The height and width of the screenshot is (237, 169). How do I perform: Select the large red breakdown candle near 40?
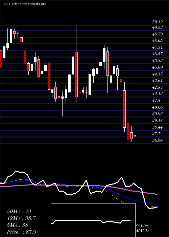click(124, 109)
